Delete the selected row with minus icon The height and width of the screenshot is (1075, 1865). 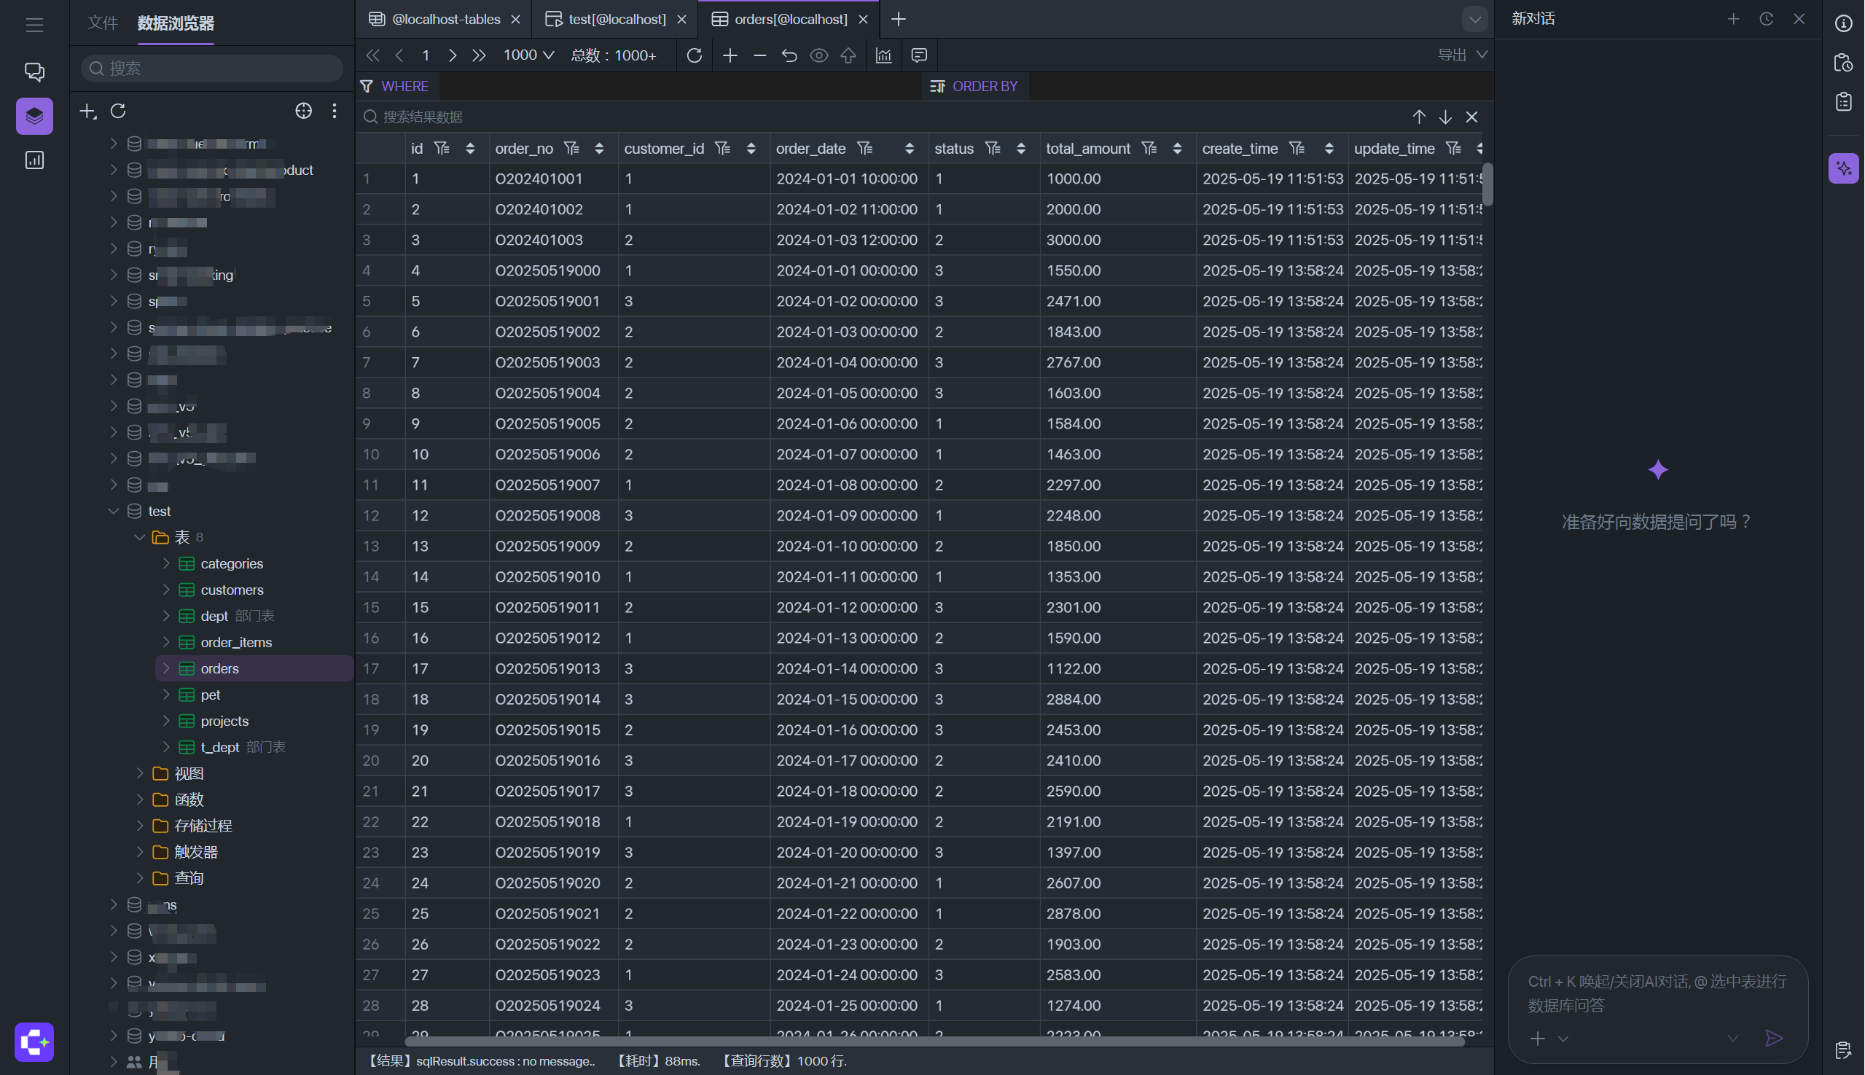click(x=759, y=55)
